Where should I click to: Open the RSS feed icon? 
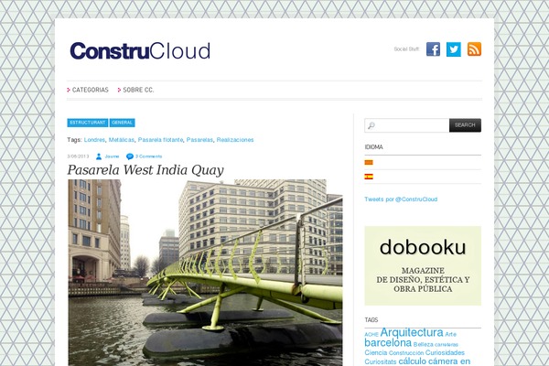tap(474, 49)
